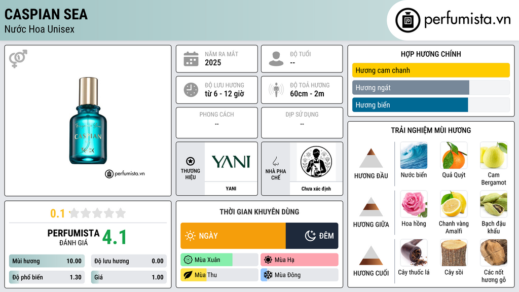Click the CASPIAN SEA title
The height and width of the screenshot is (292, 519).
coord(46,14)
